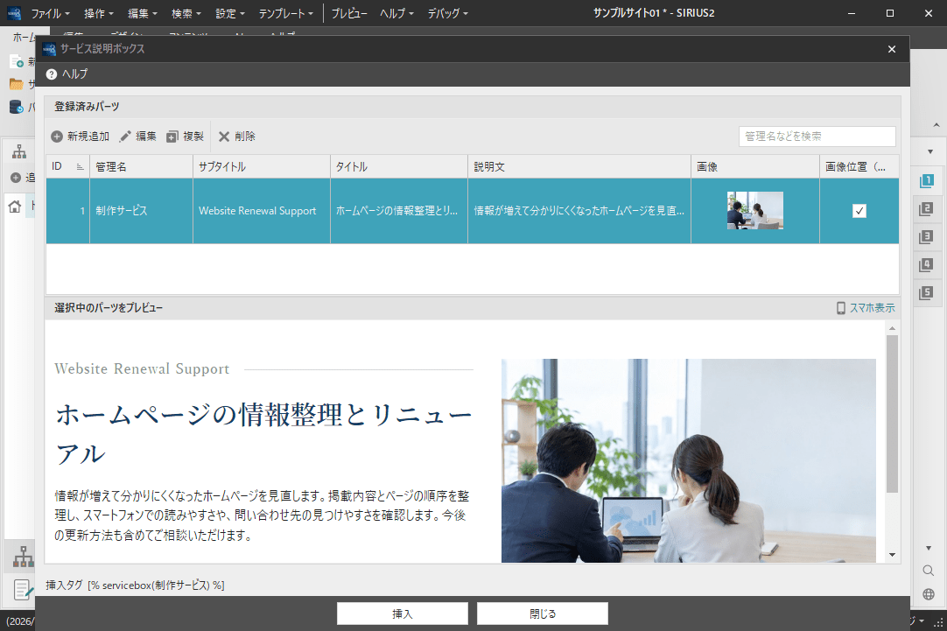
Task: Open the 編集 menu in the menu bar
Action: click(142, 13)
